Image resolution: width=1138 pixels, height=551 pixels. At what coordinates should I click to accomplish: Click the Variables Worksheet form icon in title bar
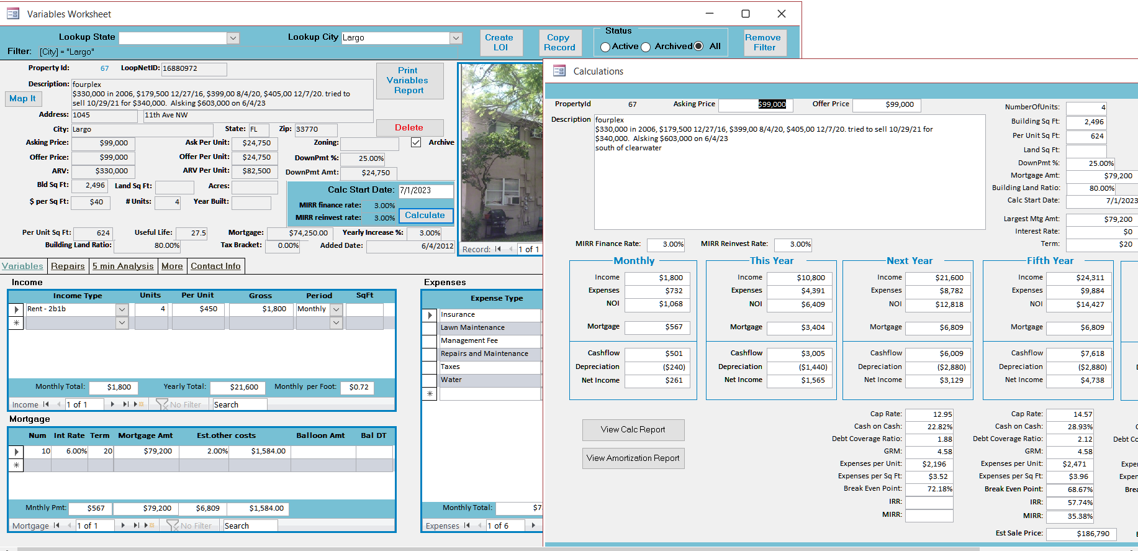pos(12,14)
